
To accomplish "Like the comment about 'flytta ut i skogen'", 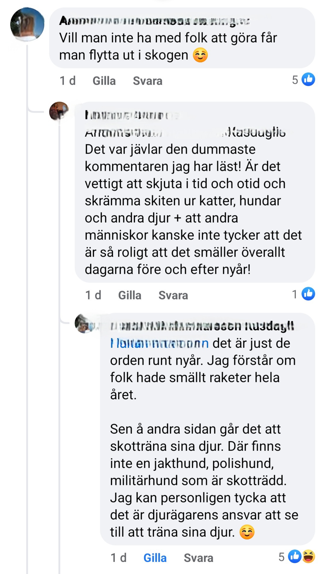I will point(104,81).
